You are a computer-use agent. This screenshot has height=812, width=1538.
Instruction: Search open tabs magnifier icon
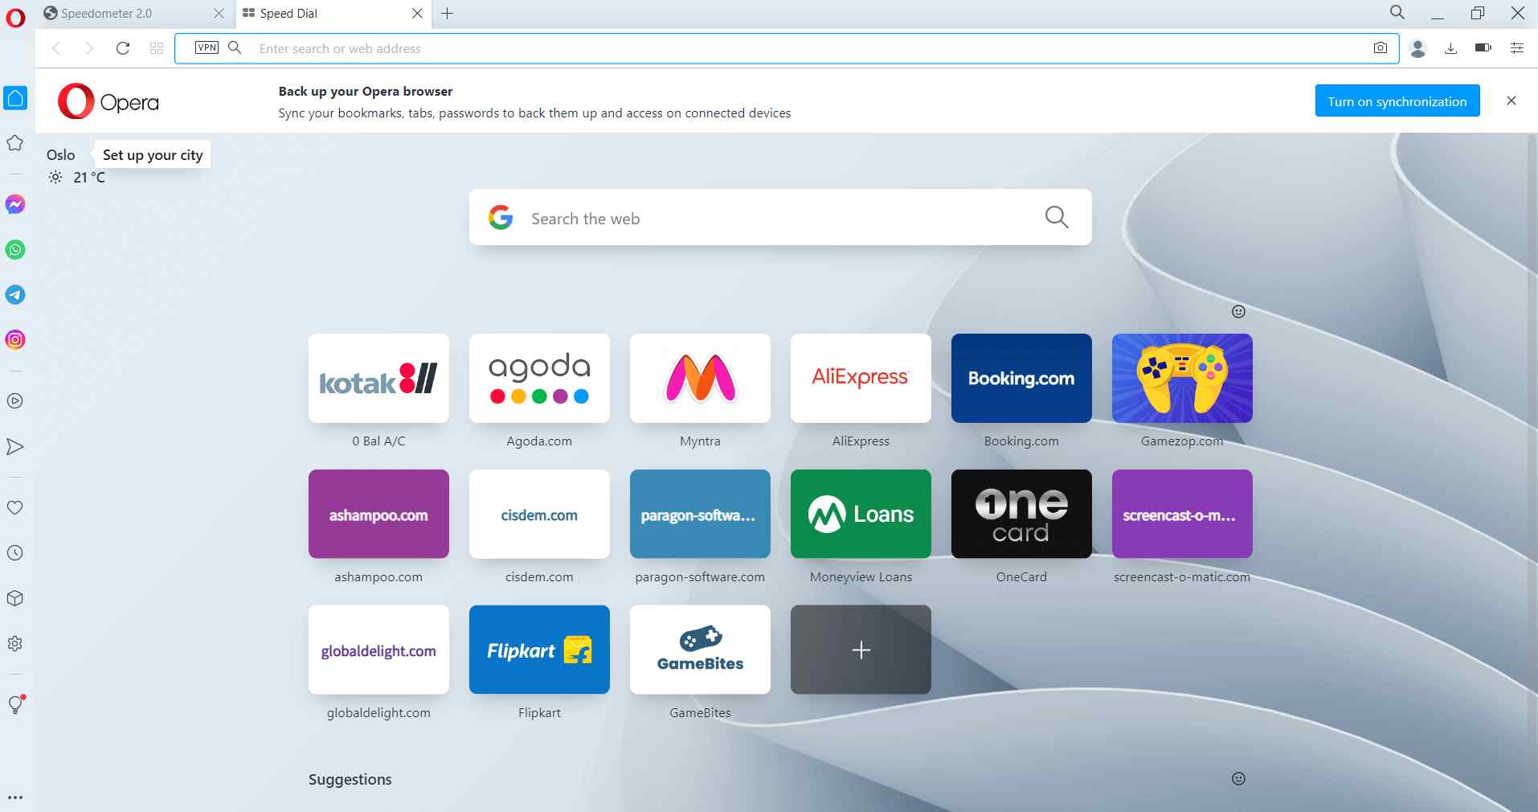pos(1397,12)
